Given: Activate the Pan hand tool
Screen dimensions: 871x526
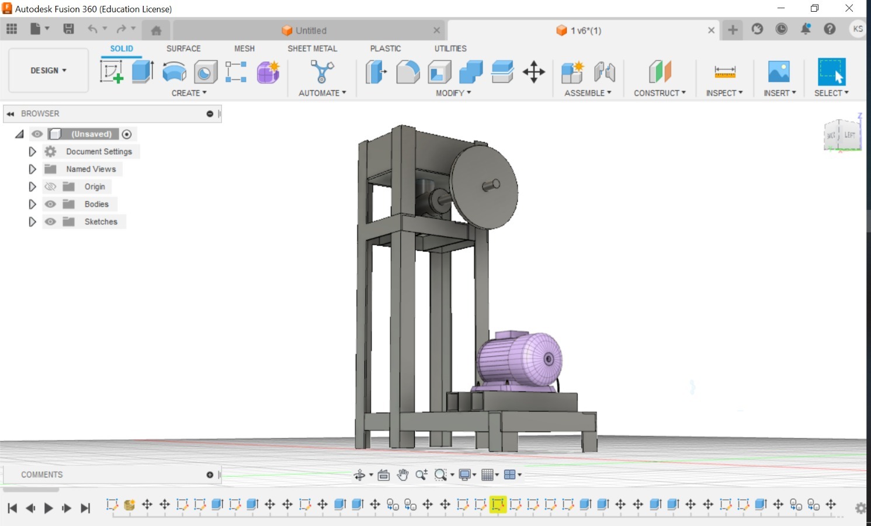Looking at the screenshot, I should 402,475.
